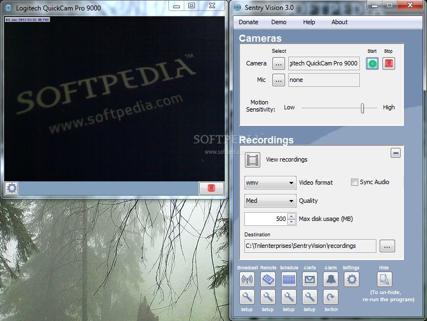Increase Max disk usage with up arrow
Image resolution: width=427 pixels, height=321 pixels.
coord(292,217)
